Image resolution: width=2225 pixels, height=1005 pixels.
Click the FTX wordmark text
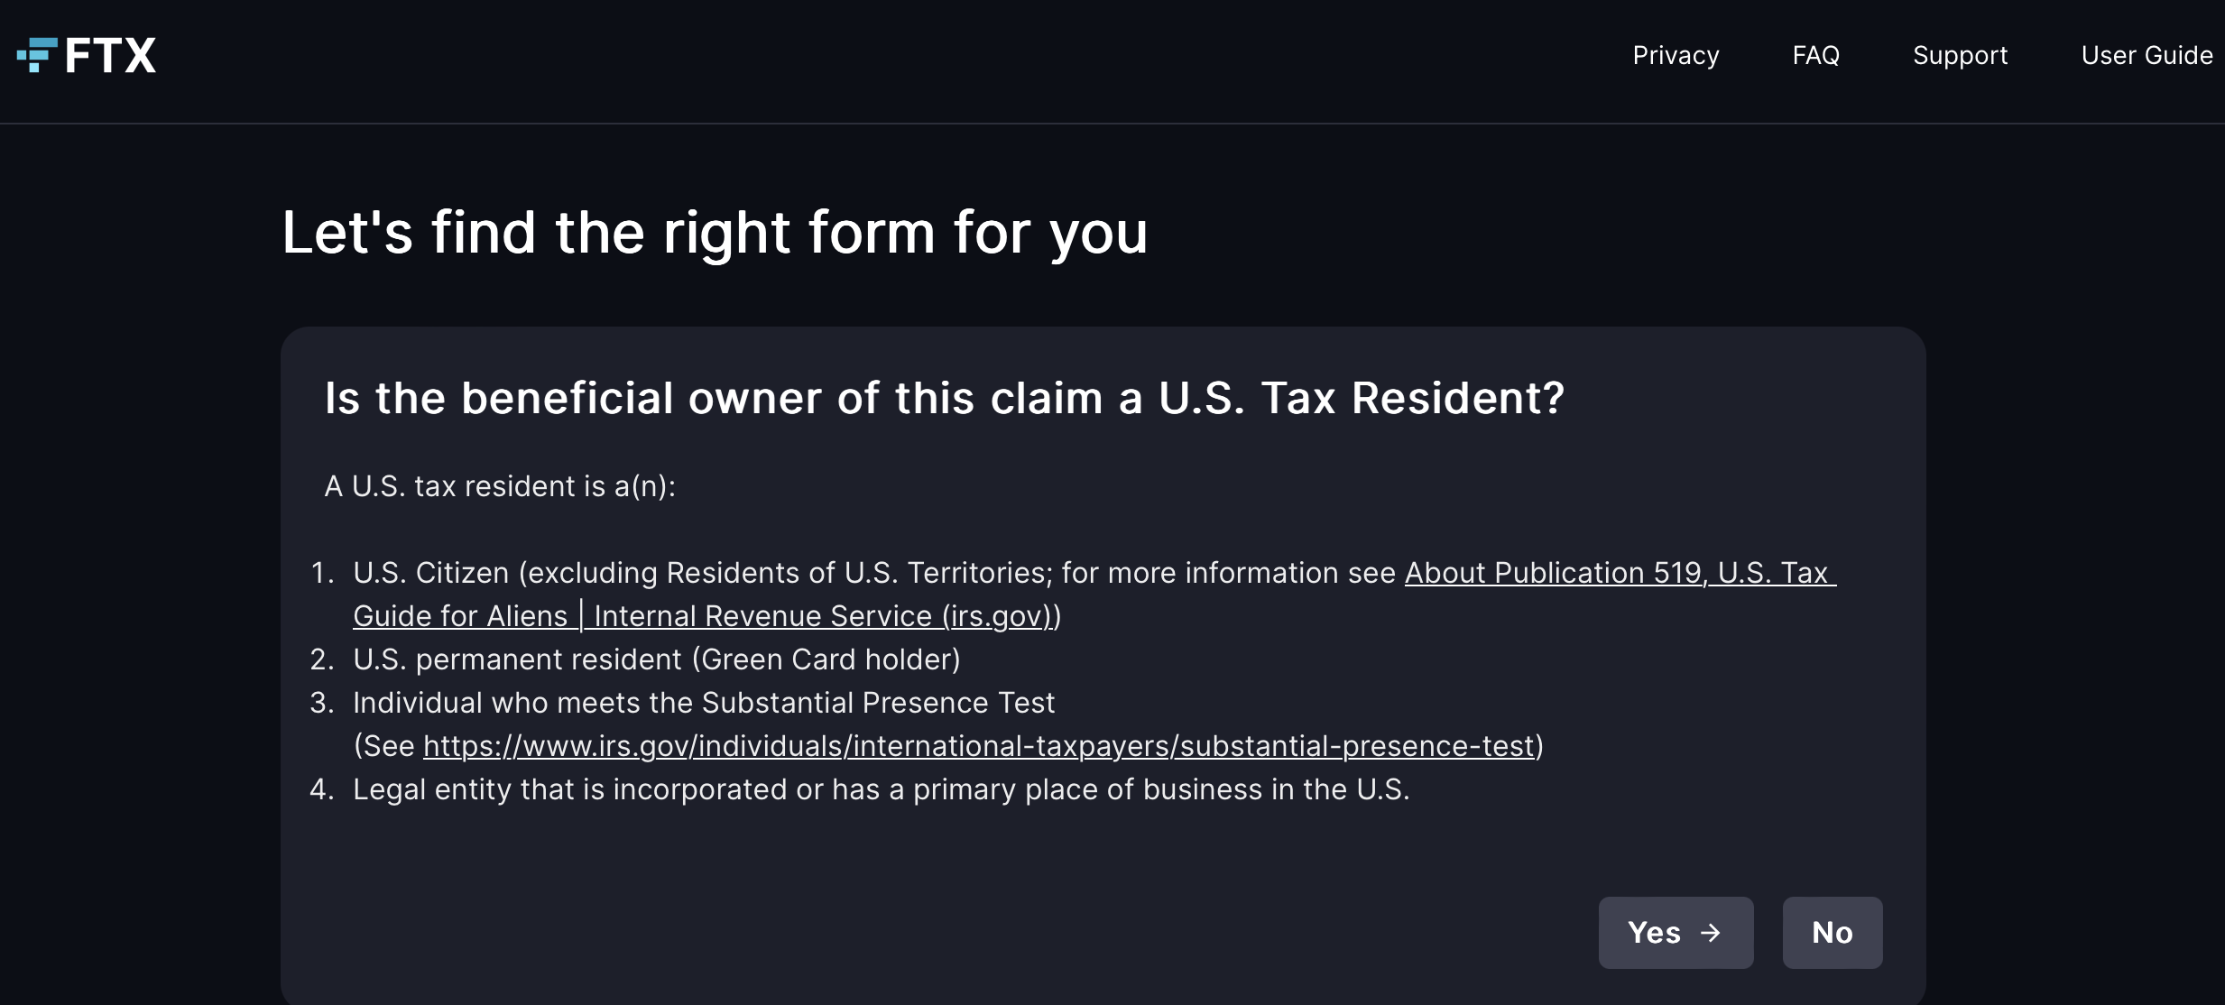(x=110, y=56)
